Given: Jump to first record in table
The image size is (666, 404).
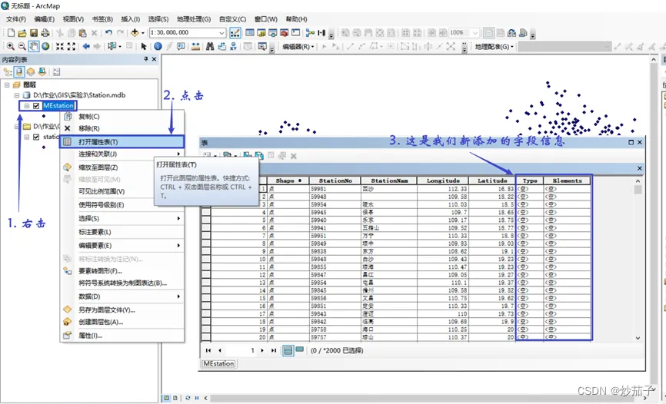Looking at the screenshot, I should pos(208,350).
